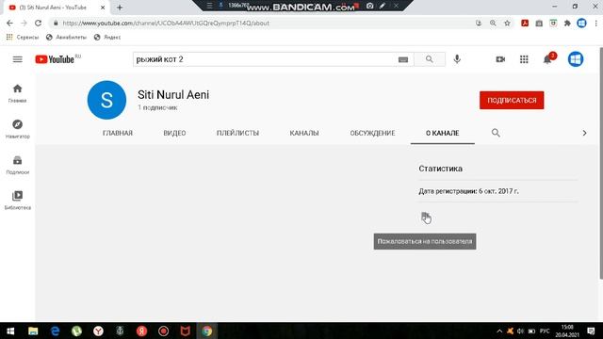Open Windows action center notifications
The width and height of the screenshot is (603, 339).
point(591,331)
